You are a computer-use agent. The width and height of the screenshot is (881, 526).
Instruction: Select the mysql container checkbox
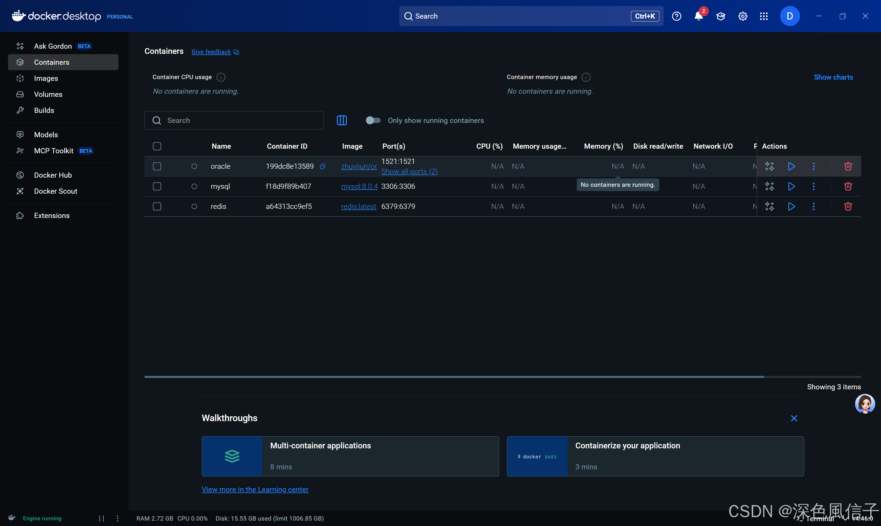coord(157,187)
